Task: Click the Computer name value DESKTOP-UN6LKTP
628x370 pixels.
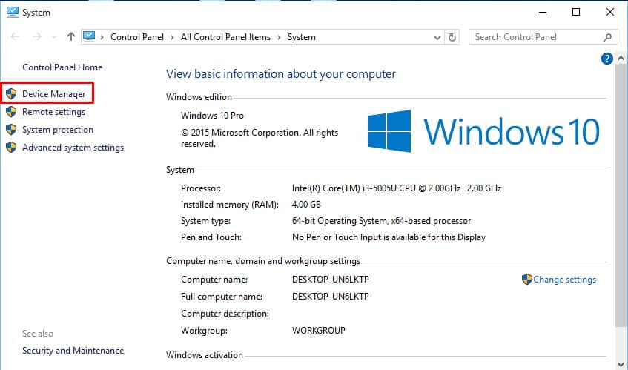Action: pyautogui.click(x=331, y=280)
